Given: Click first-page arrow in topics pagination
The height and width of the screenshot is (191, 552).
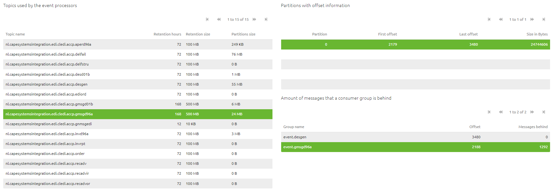Looking at the screenshot, I should (207, 19).
